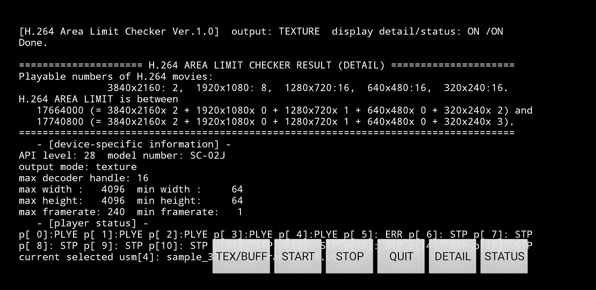Tap the QUIT button
Viewport: 596px width, 290px height.
pos(401,256)
